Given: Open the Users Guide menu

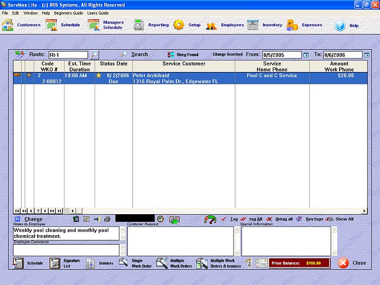Looking at the screenshot, I should [x=98, y=13].
